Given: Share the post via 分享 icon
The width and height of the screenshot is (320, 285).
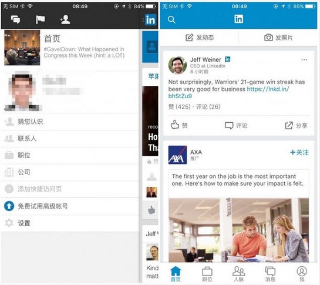Looking at the screenshot, I should coord(296,125).
